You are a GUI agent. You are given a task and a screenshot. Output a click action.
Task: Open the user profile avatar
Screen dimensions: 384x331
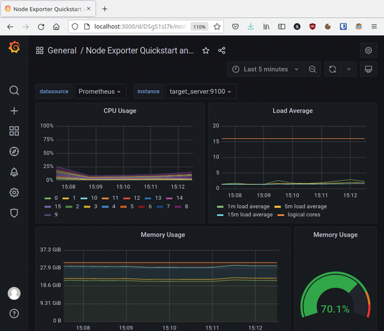(14, 293)
